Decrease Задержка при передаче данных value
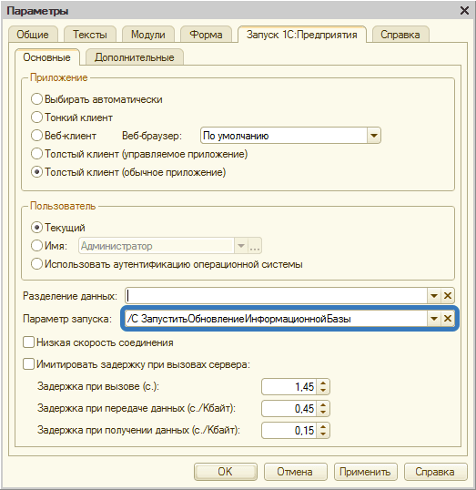The width and height of the screenshot is (476, 490). [x=323, y=413]
